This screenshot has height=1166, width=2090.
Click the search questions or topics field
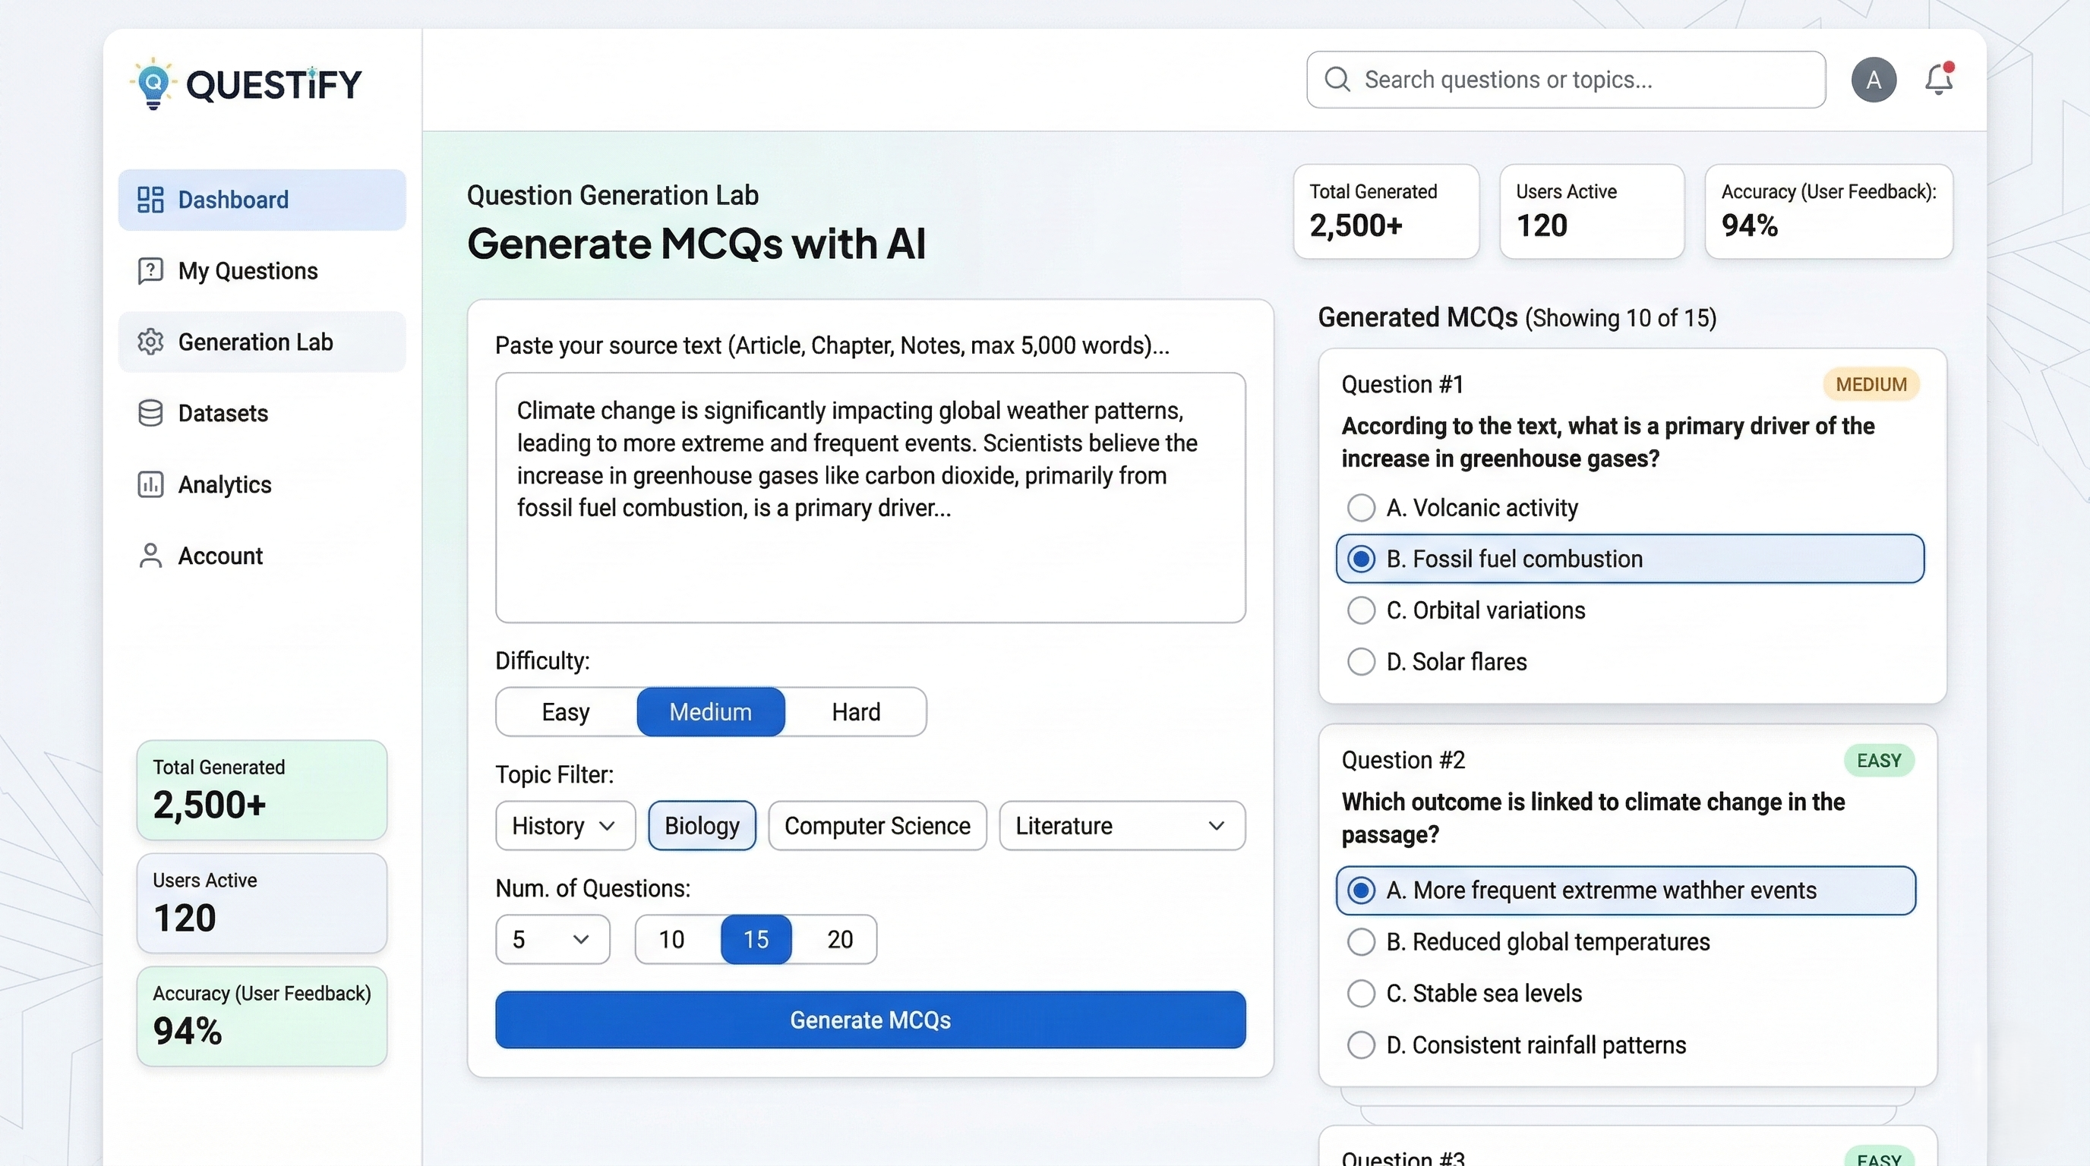[1566, 80]
